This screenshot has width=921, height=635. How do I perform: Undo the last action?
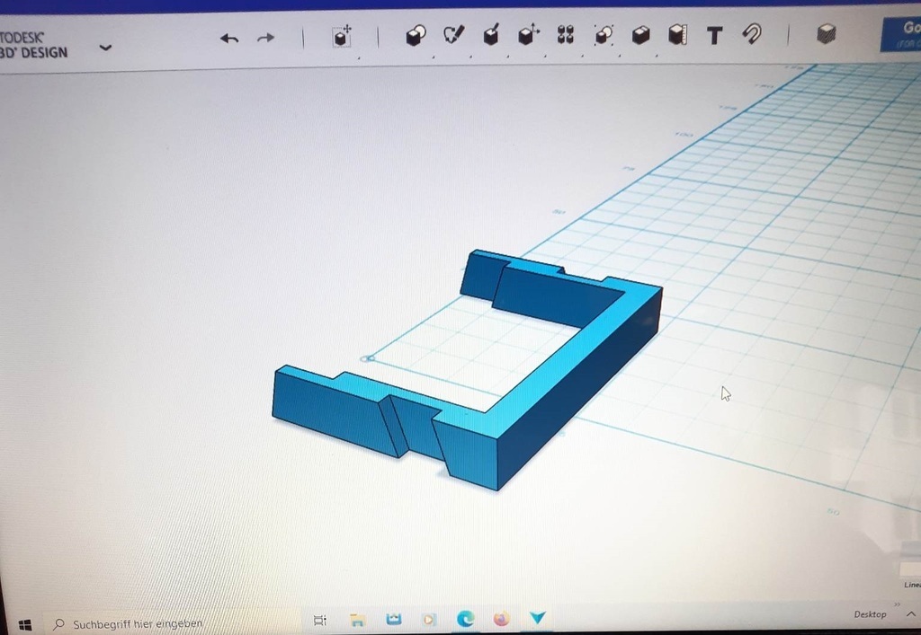pyautogui.click(x=230, y=38)
